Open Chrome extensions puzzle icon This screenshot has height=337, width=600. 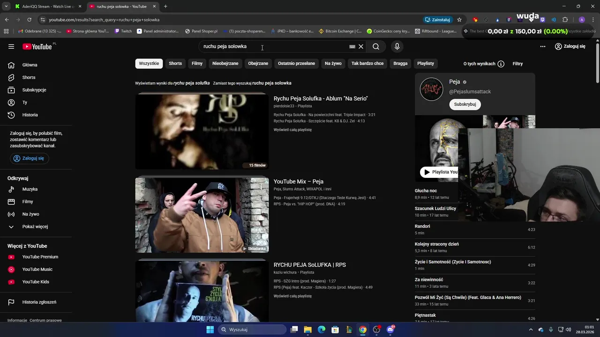point(565,20)
